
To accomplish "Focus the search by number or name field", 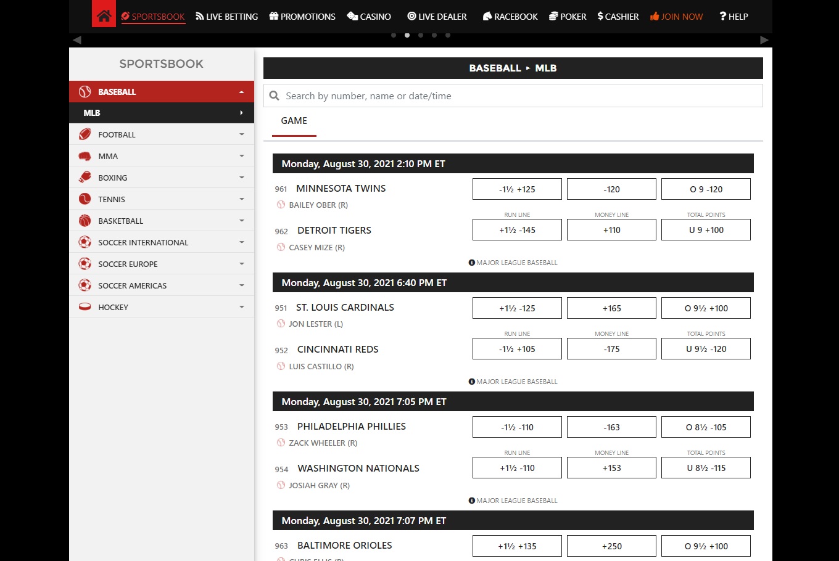I will 513,96.
